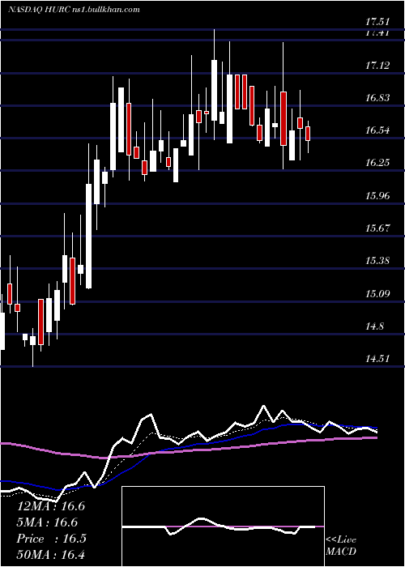Click the 14.51 price axis label

click(377, 358)
